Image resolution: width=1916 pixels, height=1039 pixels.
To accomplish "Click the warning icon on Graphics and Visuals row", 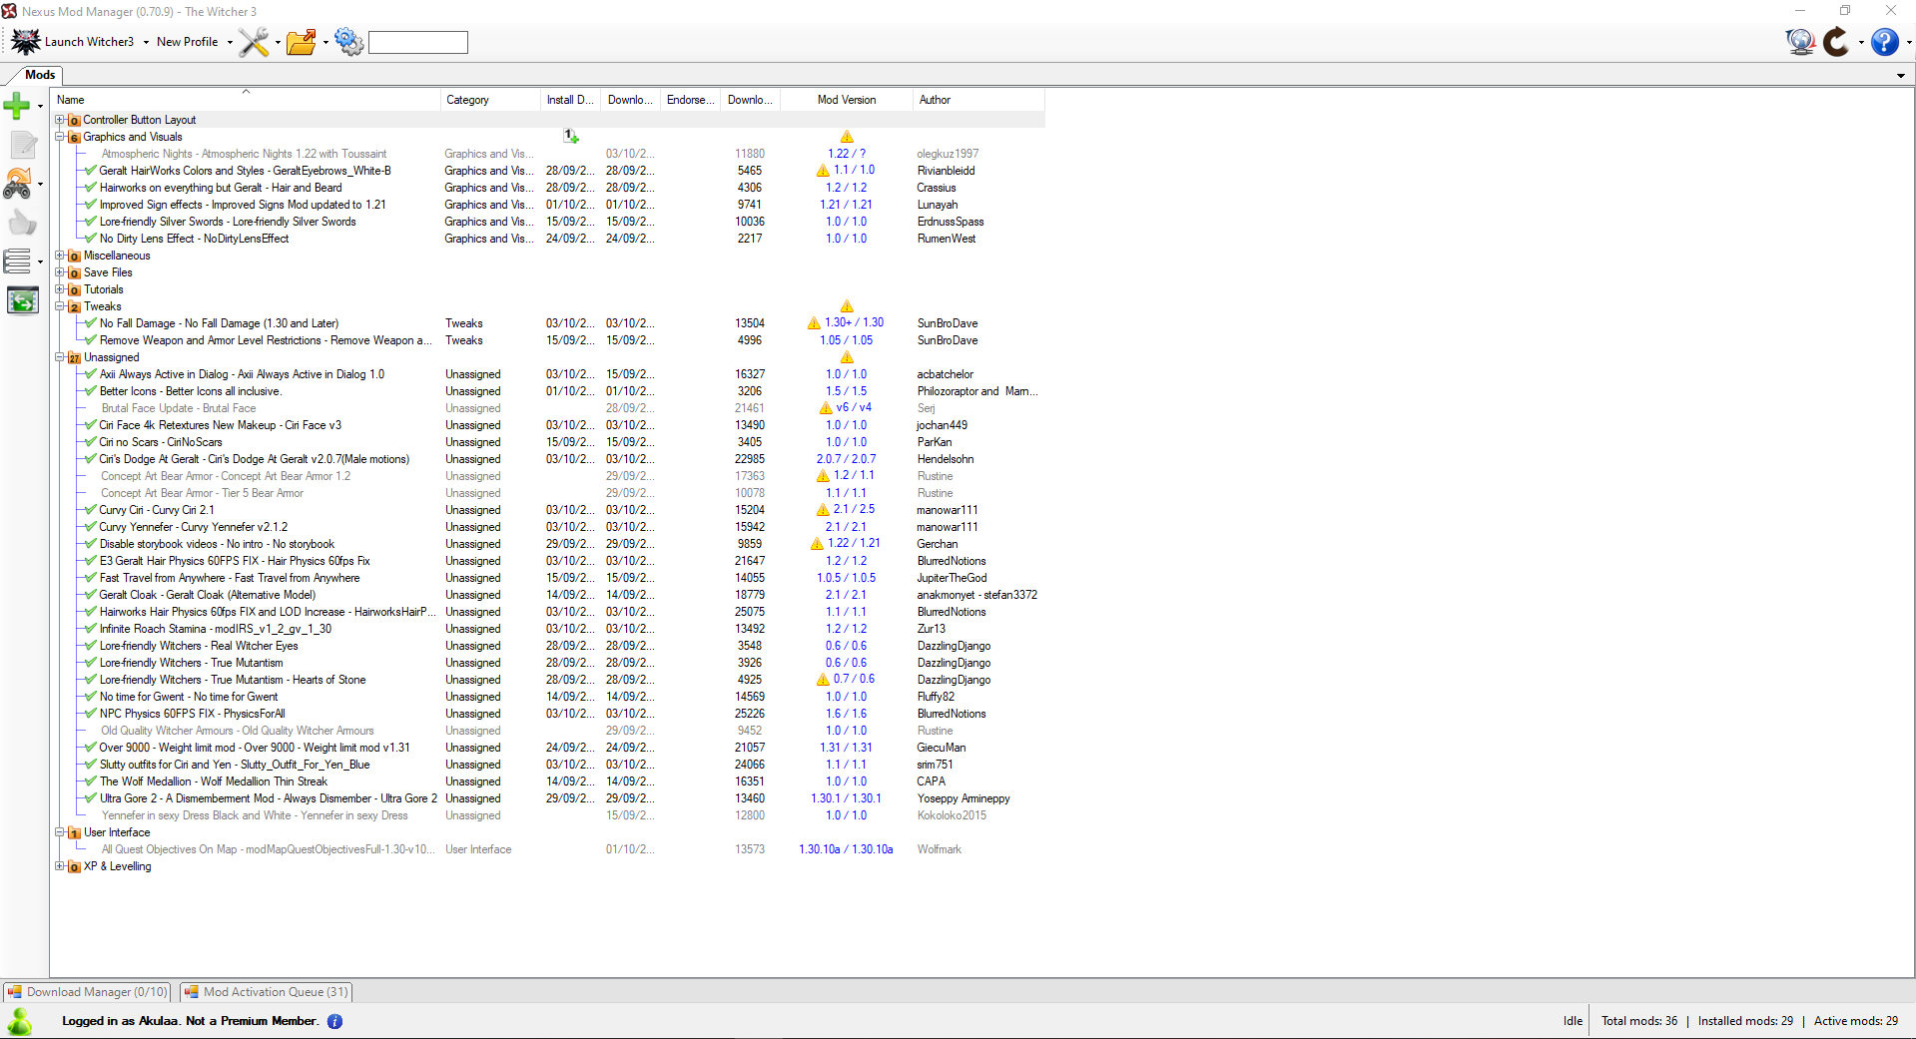I will [x=847, y=137].
